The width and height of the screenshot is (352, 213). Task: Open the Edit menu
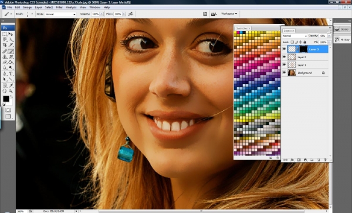click(18, 8)
